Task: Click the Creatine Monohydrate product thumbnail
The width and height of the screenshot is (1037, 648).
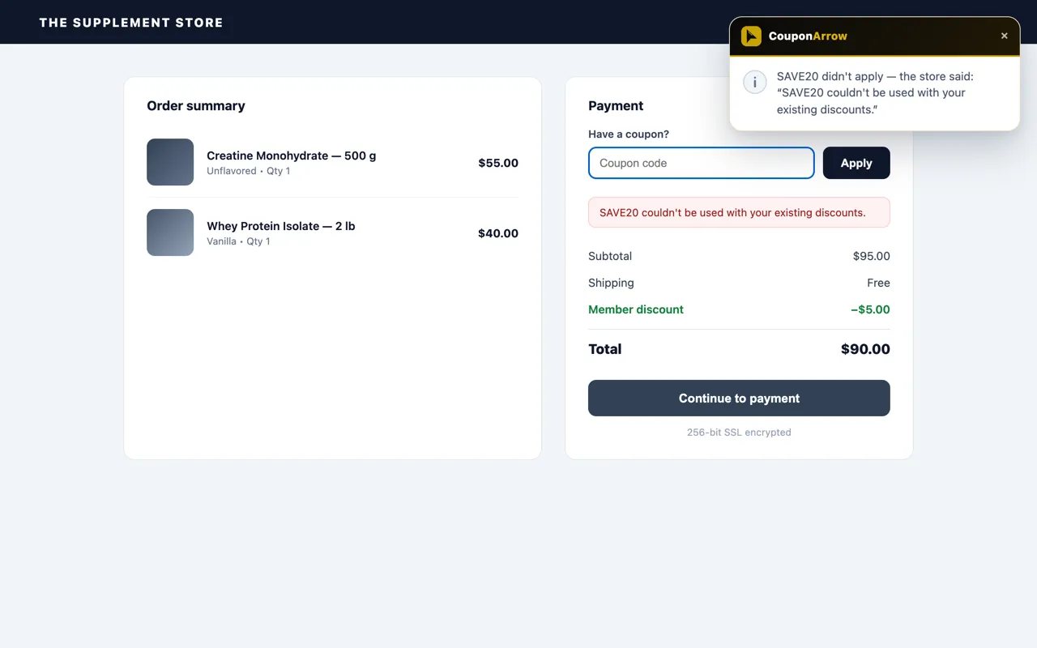Action: pos(170,162)
